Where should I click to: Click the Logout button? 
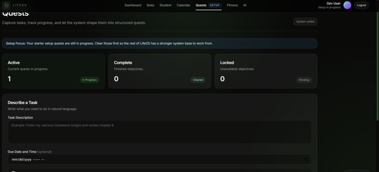(x=361, y=5)
